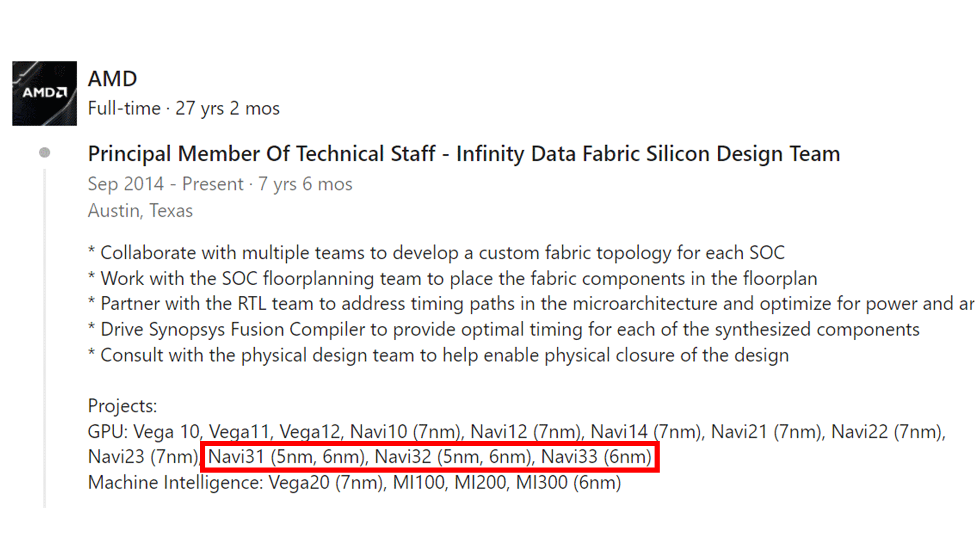Click the Machine Intelligence: Vega20 line
Viewport: 978px width, 550px height.
tap(354, 482)
